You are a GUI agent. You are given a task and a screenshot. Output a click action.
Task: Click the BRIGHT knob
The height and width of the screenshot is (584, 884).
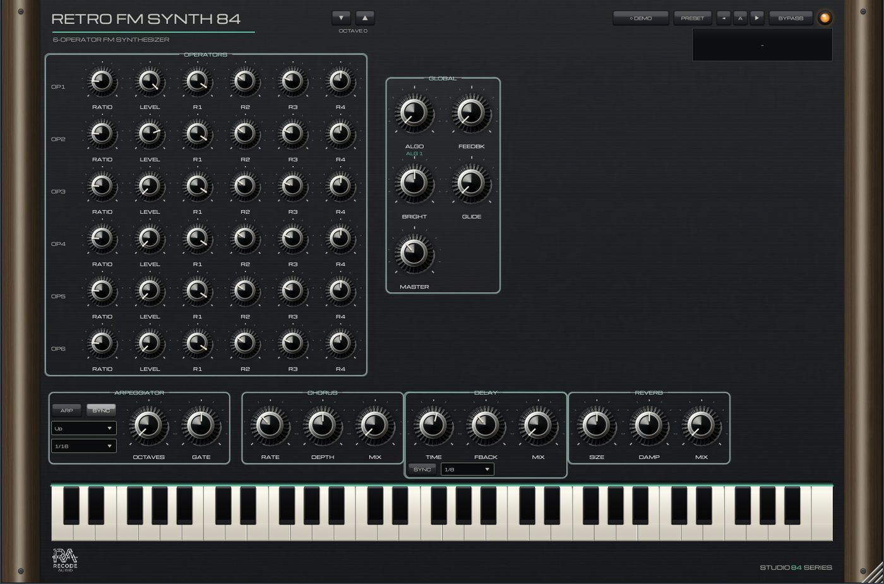pyautogui.click(x=414, y=184)
